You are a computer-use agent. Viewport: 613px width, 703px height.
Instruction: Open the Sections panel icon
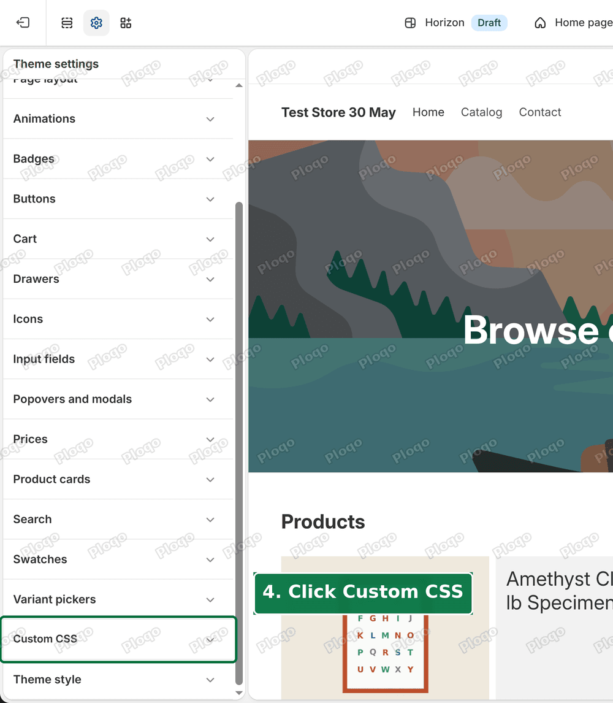[67, 23]
